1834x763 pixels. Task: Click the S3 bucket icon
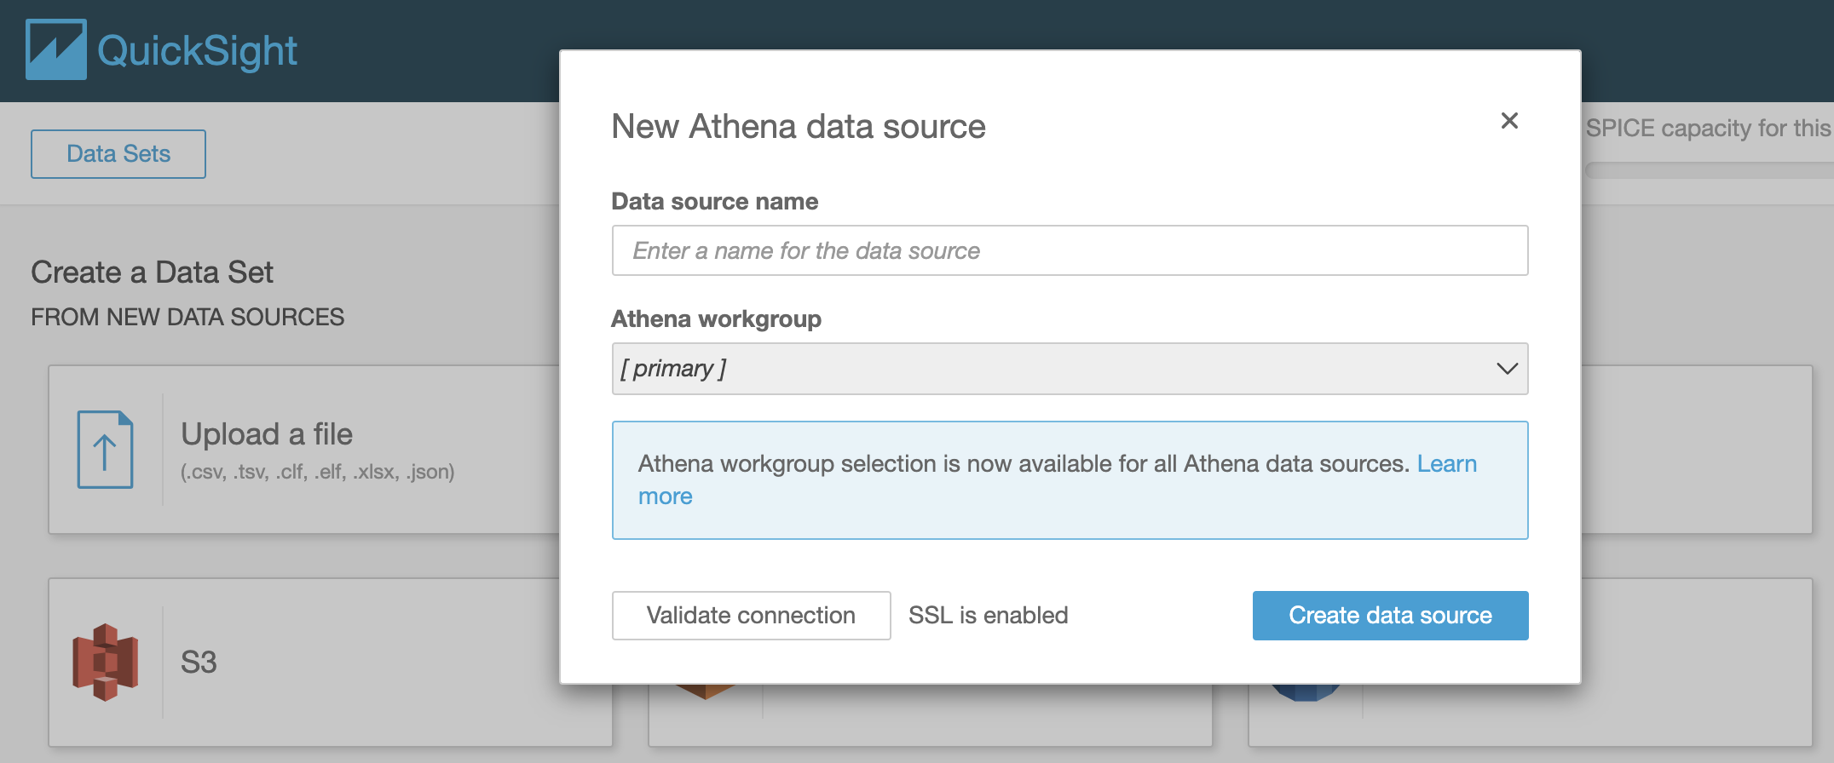tap(105, 662)
